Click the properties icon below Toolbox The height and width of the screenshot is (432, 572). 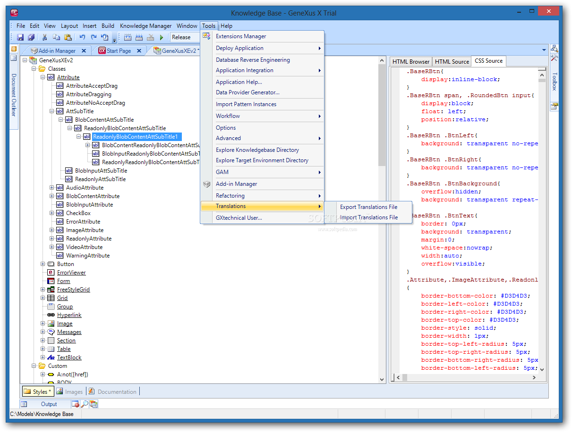coord(555,106)
